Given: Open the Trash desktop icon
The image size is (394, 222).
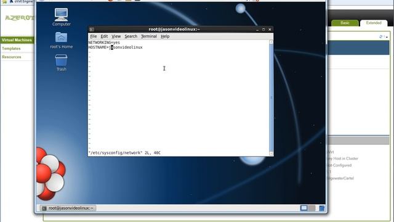Looking at the screenshot, I should click(62, 63).
